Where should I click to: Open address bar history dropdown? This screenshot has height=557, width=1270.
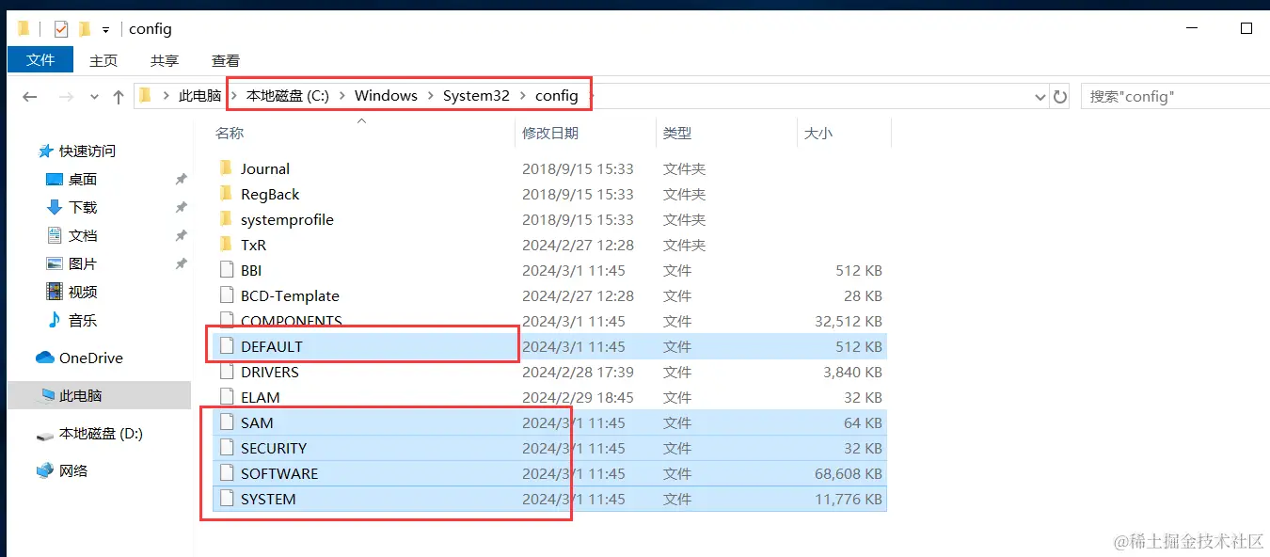(x=1040, y=96)
